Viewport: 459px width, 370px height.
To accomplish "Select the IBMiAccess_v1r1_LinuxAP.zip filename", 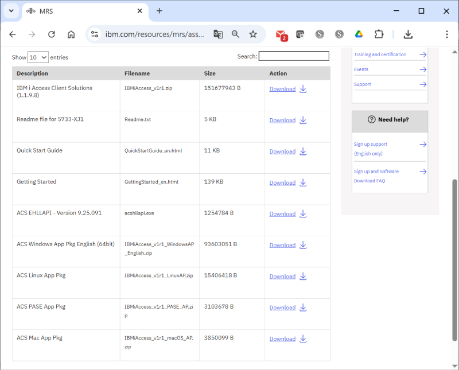I will [159, 276].
